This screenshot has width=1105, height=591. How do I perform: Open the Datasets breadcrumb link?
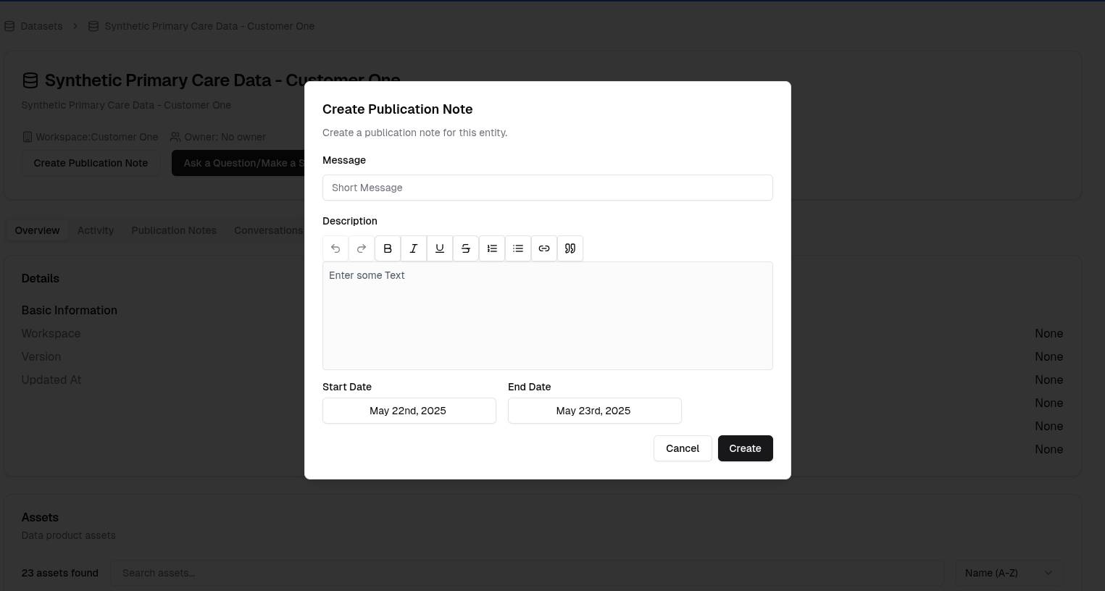click(x=41, y=26)
